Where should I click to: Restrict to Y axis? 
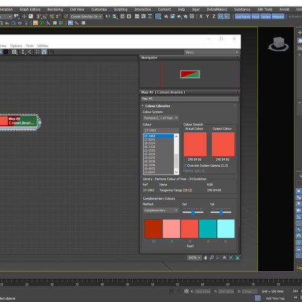(207, 16)
